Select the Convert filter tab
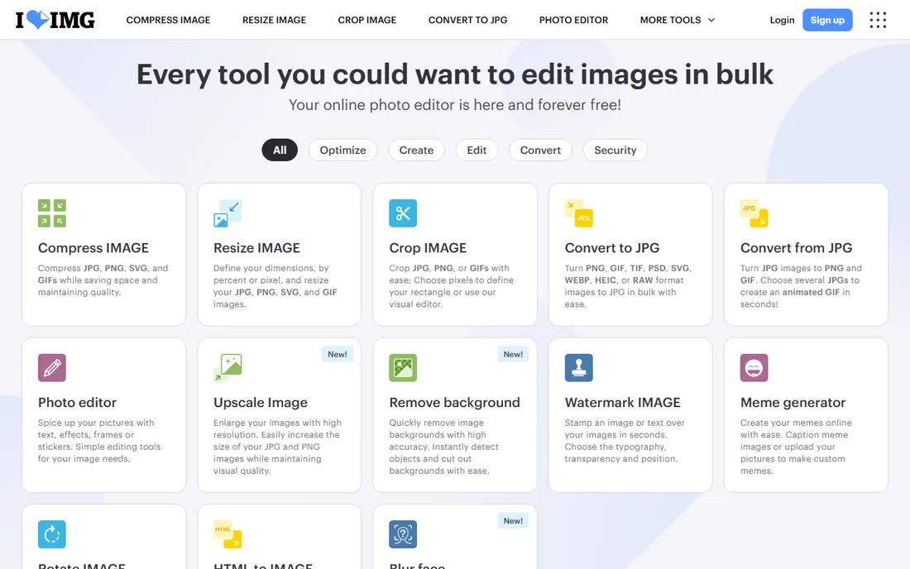The image size is (910, 569). (540, 151)
